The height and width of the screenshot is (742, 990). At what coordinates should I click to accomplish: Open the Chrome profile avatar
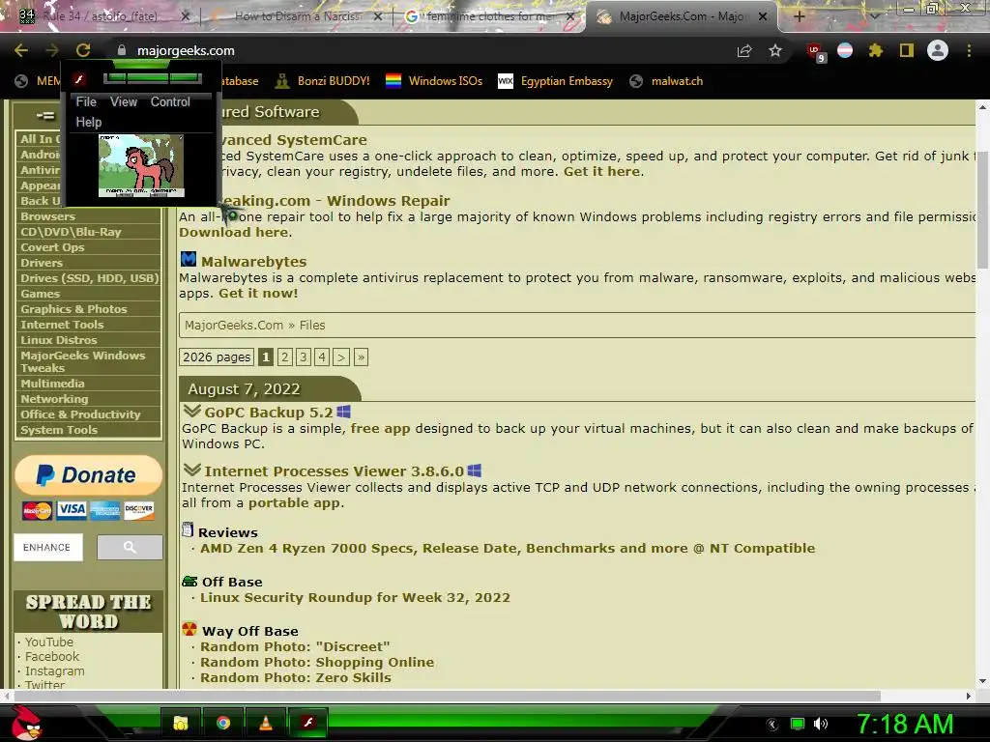tap(938, 50)
